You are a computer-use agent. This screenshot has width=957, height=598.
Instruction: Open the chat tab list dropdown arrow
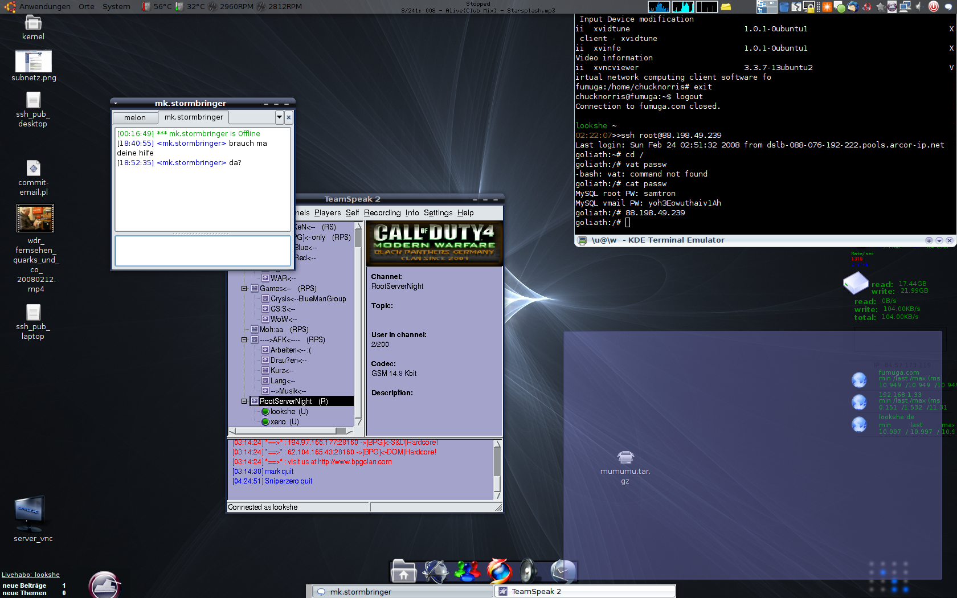click(x=279, y=117)
